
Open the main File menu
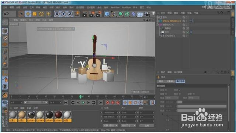tap(5, 7)
